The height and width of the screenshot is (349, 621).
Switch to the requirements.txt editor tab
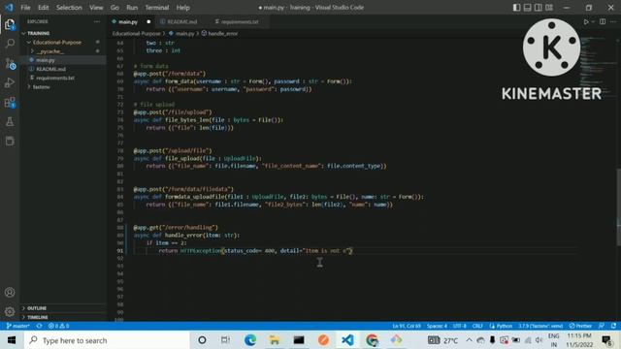coord(240,21)
